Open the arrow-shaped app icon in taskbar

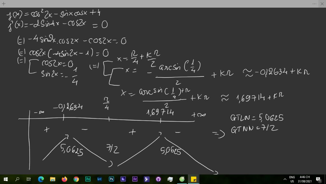146,179
